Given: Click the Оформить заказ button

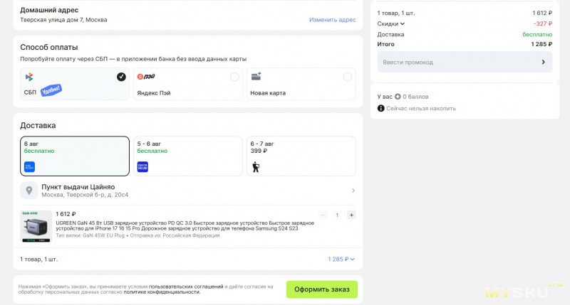Looking at the screenshot, I should click(322, 289).
